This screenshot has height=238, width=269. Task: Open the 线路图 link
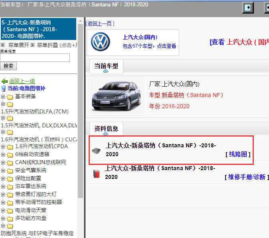click(238, 154)
